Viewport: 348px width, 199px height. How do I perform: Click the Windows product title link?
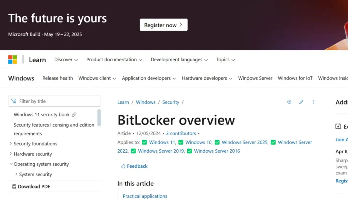coord(21,78)
